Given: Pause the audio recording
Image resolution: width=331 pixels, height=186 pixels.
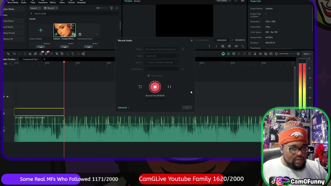Looking at the screenshot, I should coord(169,87).
